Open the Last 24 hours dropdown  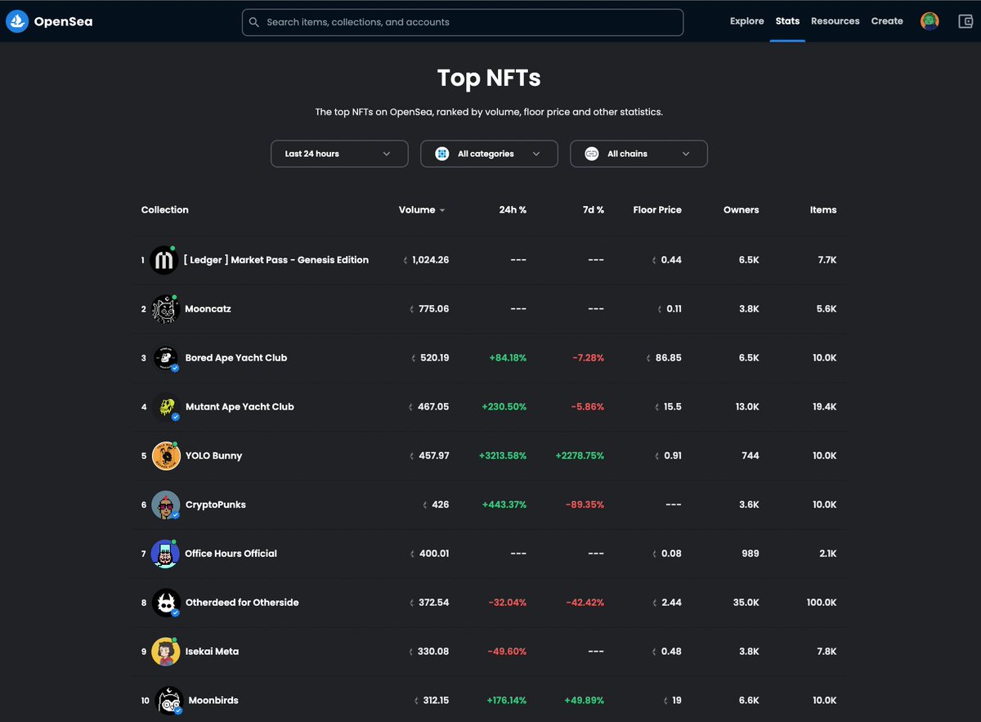click(339, 154)
